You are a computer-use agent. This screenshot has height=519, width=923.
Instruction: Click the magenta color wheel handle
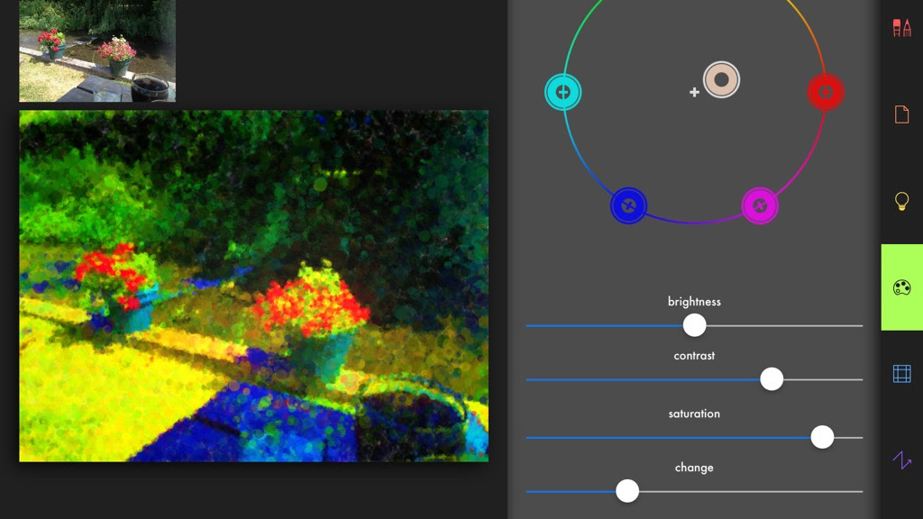pyautogui.click(x=760, y=205)
